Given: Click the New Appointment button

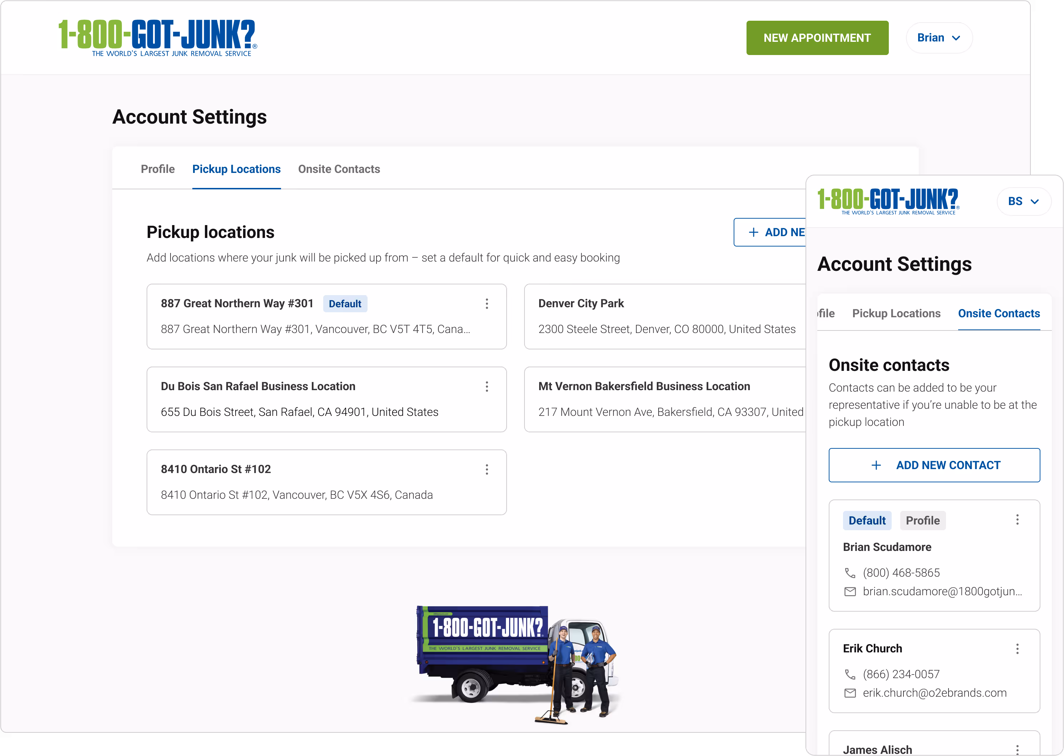Looking at the screenshot, I should 817,38.
